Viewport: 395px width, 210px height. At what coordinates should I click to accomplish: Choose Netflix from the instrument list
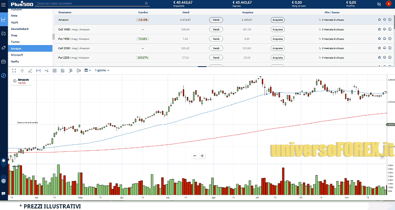pyautogui.click(x=15, y=61)
